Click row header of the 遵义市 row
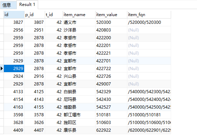The width and height of the screenshot is (197, 138). click(x=2, y=22)
